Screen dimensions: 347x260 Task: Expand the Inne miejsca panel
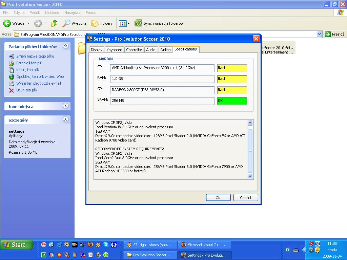[x=65, y=106]
